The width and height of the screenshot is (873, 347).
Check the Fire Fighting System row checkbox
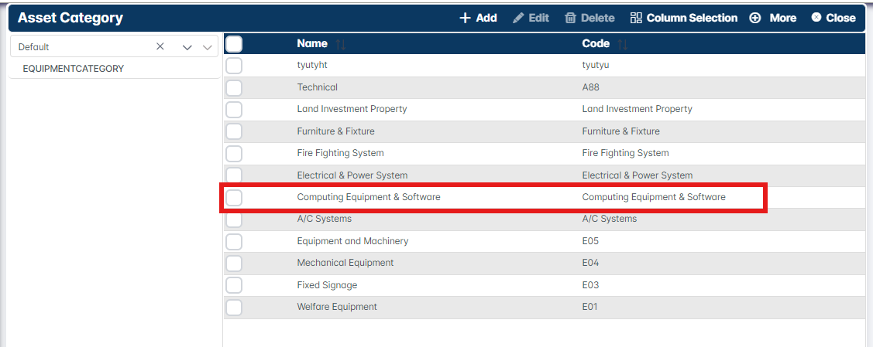pos(234,153)
